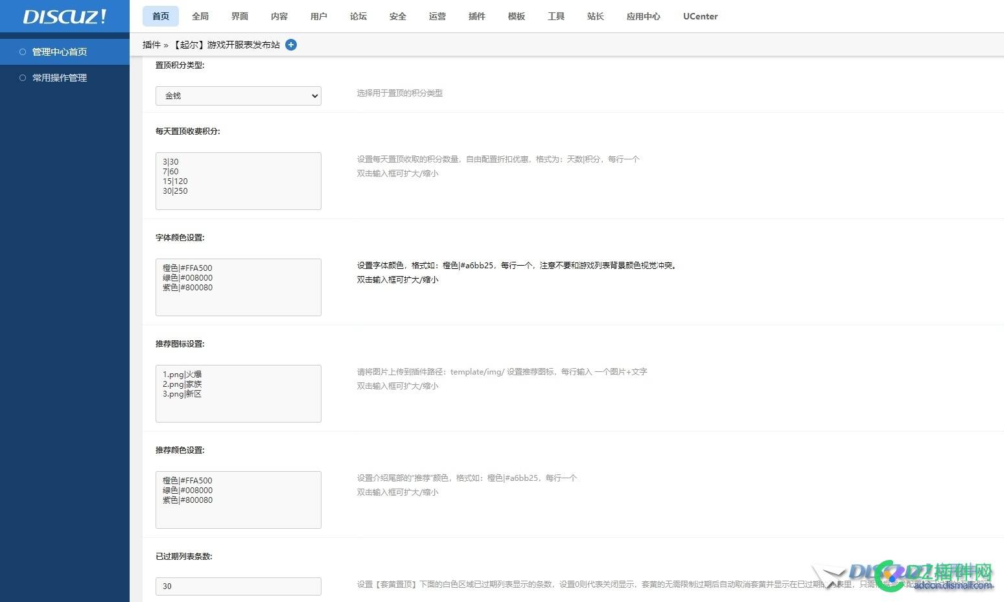Click into the 推荐颜色设置 textarea
This screenshot has width=1004, height=602.
click(239, 500)
